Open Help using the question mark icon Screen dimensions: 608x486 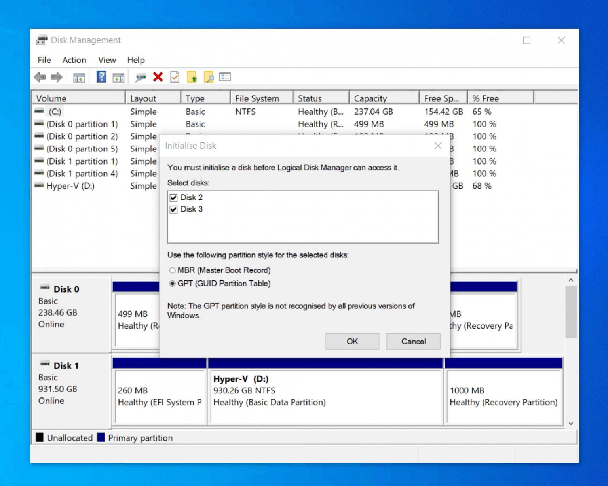(101, 77)
